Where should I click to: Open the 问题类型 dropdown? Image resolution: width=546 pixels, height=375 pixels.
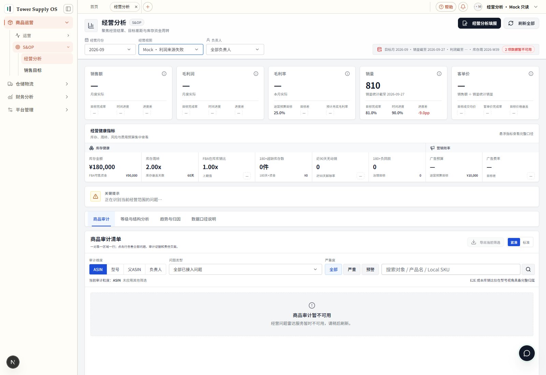[245, 269]
